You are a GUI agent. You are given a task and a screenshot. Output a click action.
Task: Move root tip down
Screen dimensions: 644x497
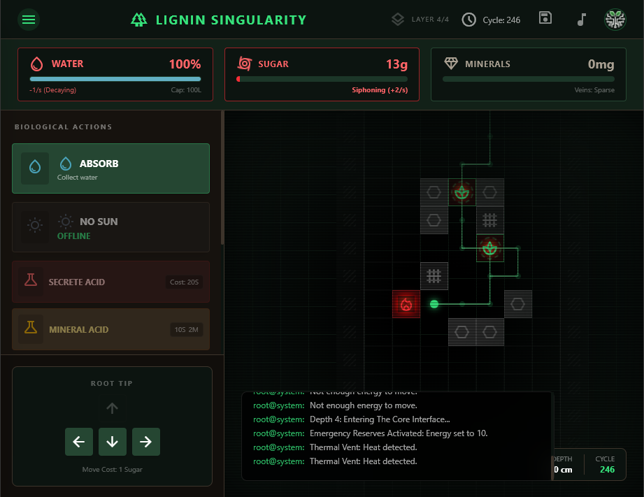(x=113, y=442)
